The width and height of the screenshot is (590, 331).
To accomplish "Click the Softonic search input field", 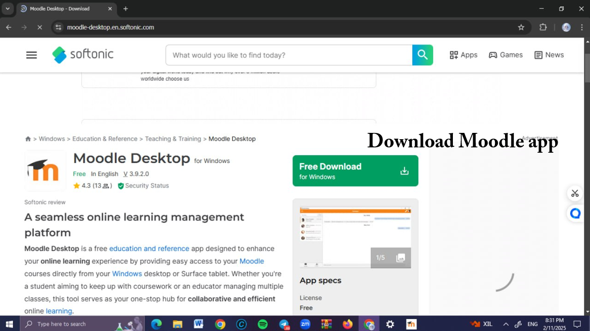I will pyautogui.click(x=290, y=55).
